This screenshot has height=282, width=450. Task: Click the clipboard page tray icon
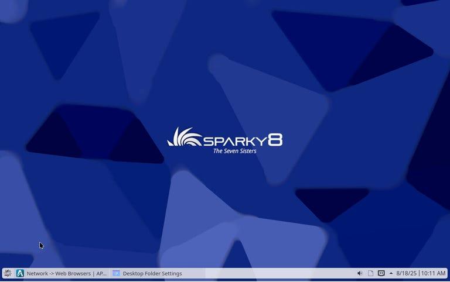370,273
